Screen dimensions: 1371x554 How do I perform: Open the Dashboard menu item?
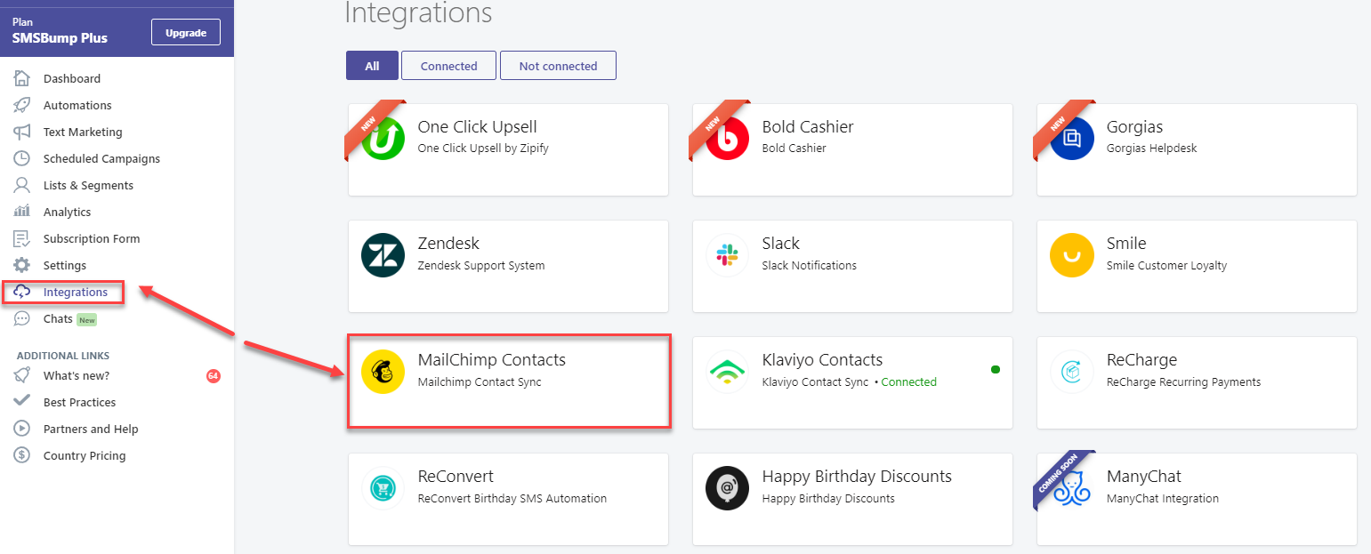[72, 78]
